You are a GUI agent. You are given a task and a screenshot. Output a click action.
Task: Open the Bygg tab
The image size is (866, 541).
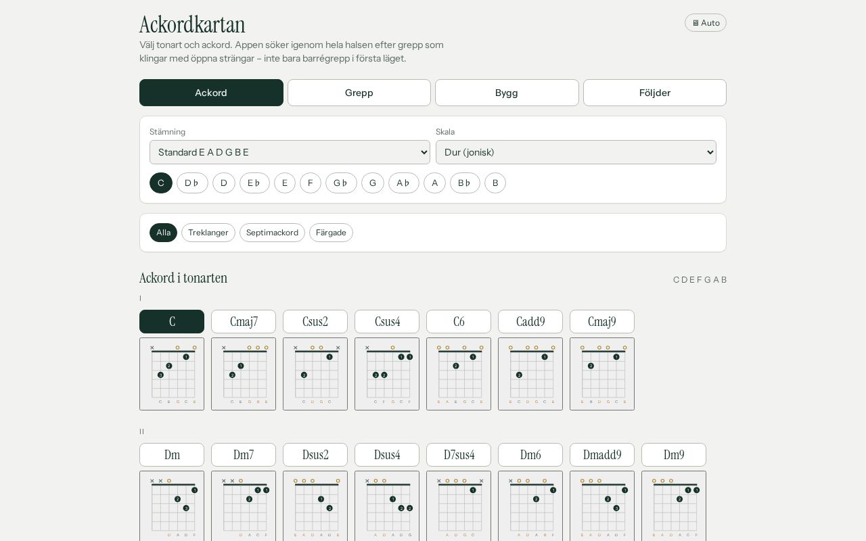[x=507, y=93]
